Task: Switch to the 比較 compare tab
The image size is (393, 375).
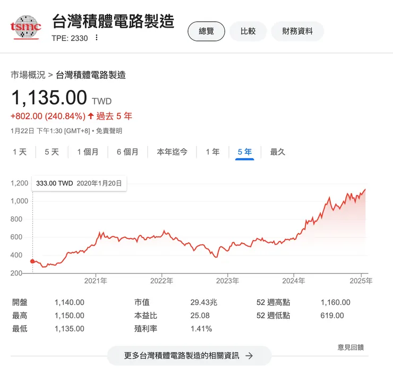Action: point(248,31)
